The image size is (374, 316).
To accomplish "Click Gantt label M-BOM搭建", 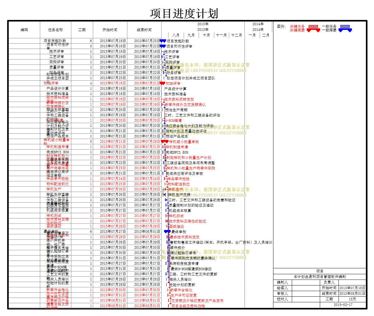I will [x=173, y=121].
